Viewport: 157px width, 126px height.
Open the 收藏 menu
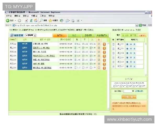click(x=34, y=16)
